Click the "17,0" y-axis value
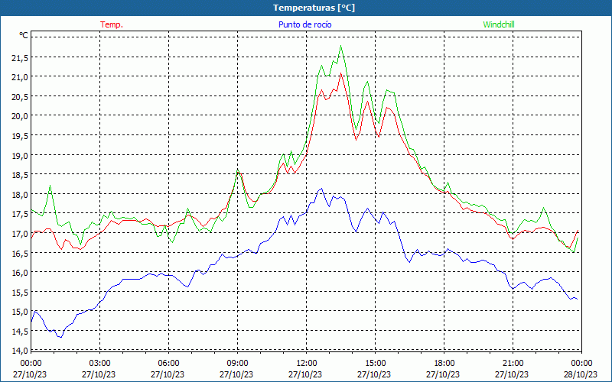The height and width of the screenshot is (382, 612). (x=20, y=234)
